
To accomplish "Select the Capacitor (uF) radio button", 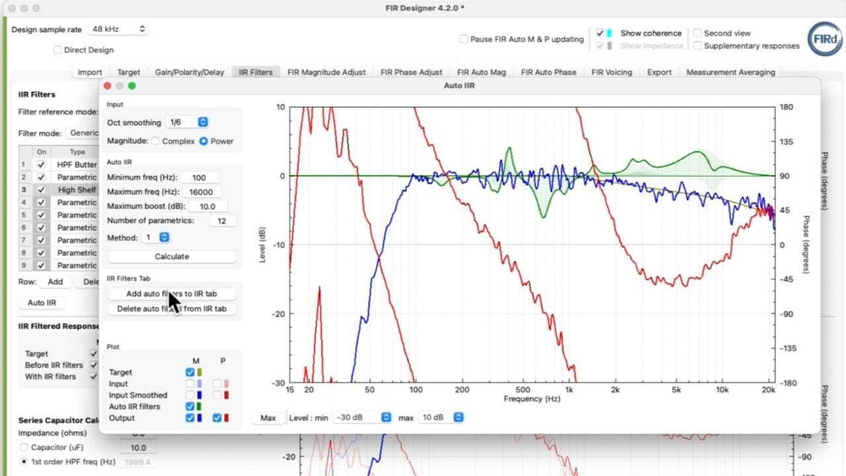I will pyautogui.click(x=25, y=448).
